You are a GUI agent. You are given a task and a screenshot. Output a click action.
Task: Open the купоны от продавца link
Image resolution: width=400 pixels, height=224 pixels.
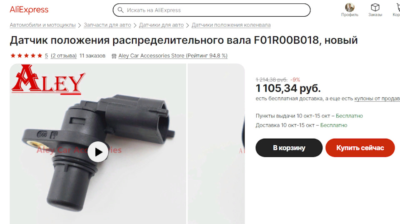377,99
